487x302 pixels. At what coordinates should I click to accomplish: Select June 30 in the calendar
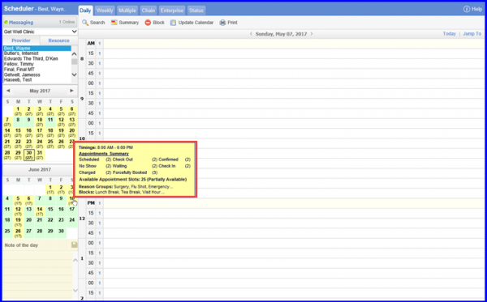coord(61,233)
